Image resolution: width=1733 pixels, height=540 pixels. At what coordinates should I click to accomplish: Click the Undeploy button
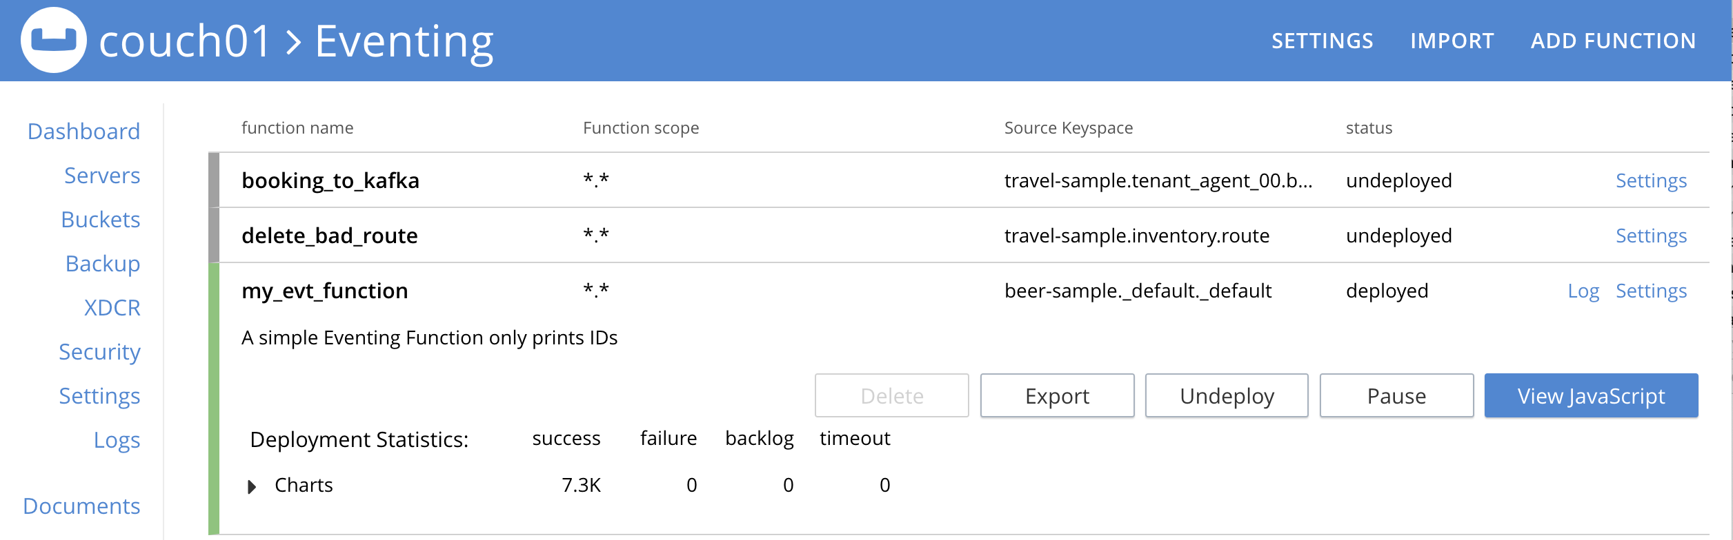(1227, 396)
